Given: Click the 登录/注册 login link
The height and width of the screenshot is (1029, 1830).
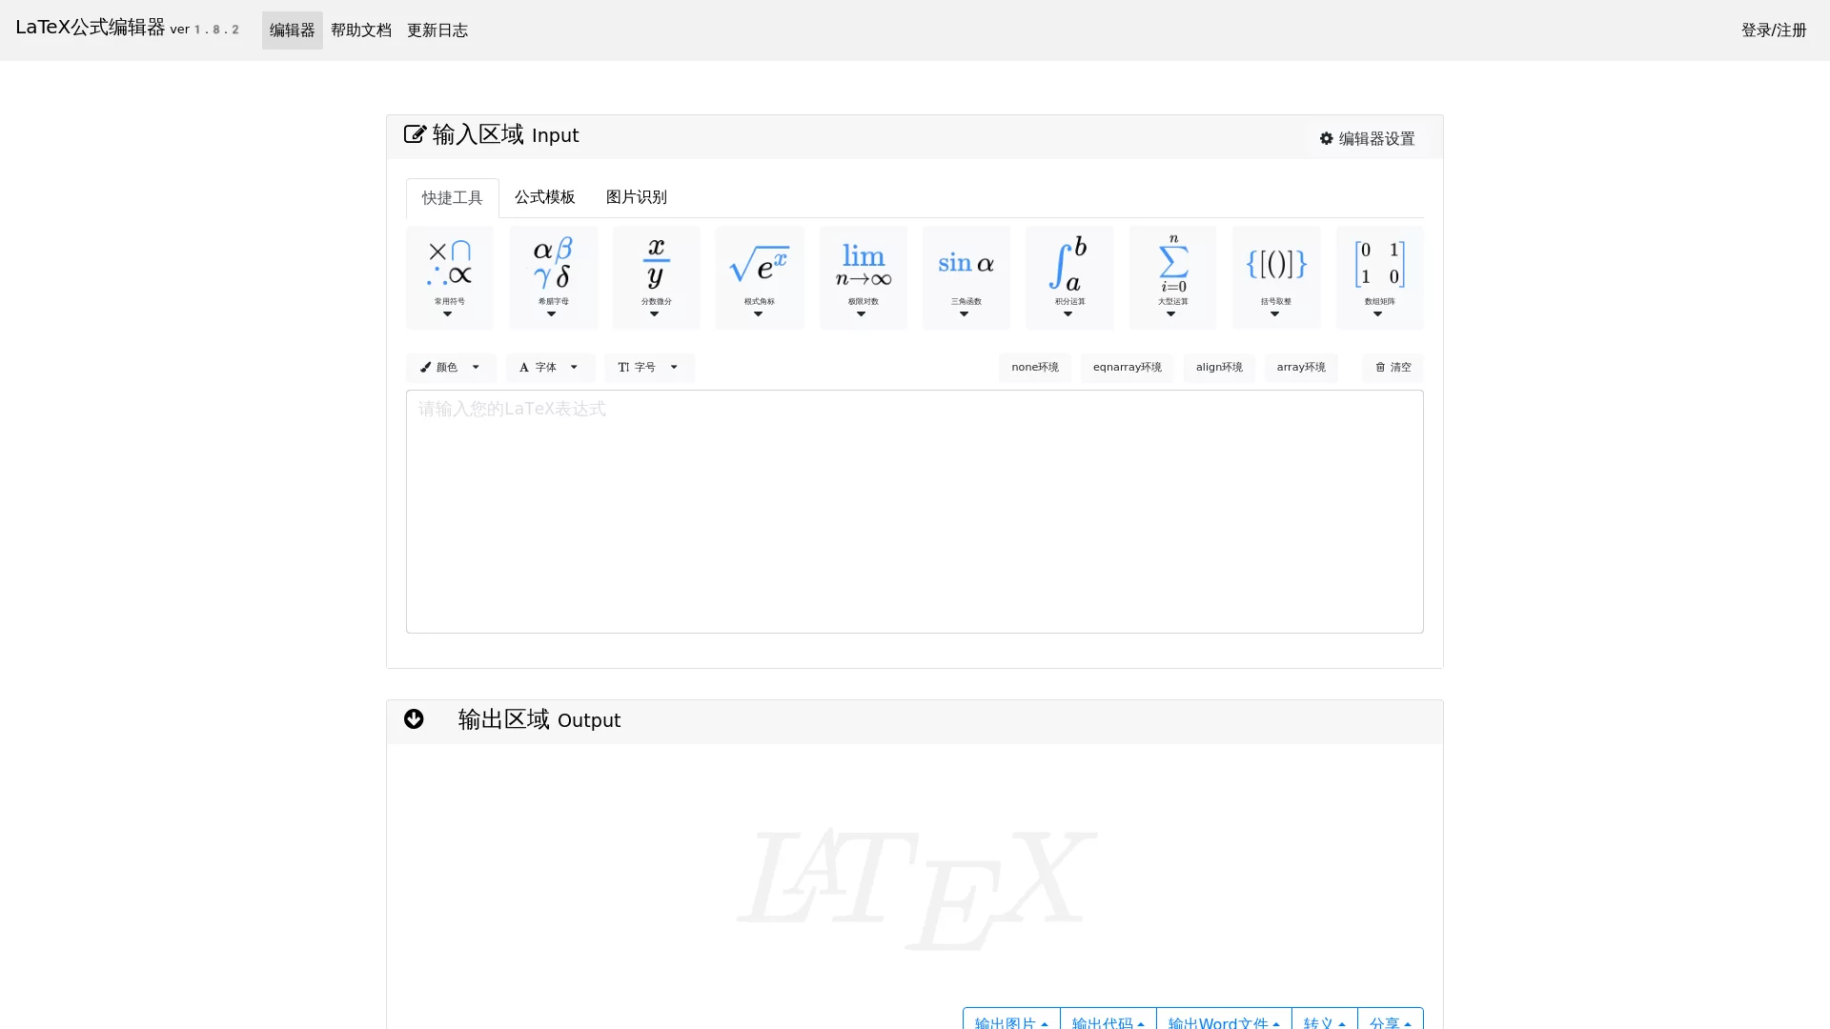Looking at the screenshot, I should pyautogui.click(x=1774, y=30).
